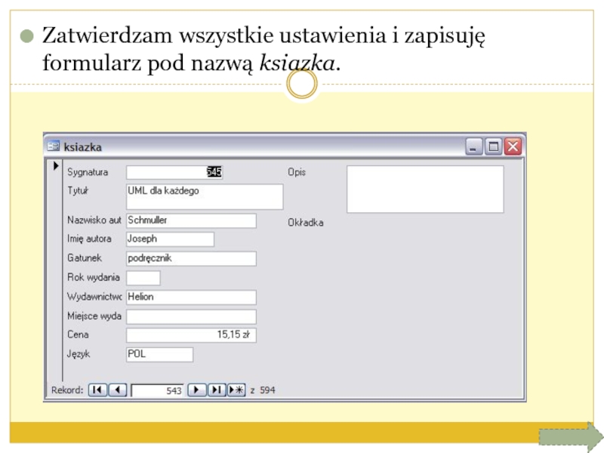Click the empty Rok wydania field
The image size is (604, 453).
[143, 278]
